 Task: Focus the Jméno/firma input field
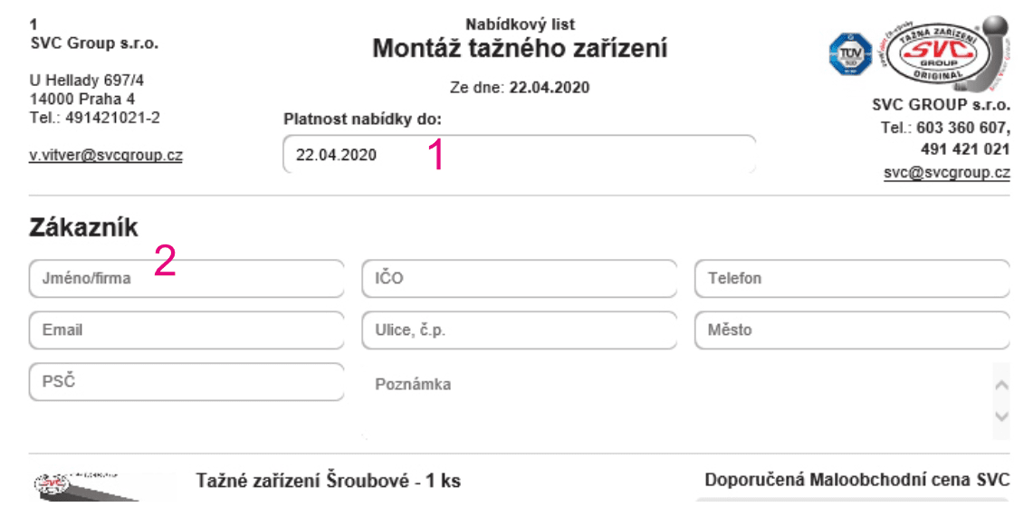187,279
